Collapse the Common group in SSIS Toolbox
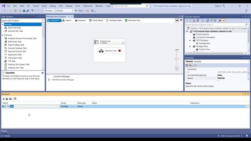Image resolution: width=251 pixels, height=141 pixels. (3, 35)
